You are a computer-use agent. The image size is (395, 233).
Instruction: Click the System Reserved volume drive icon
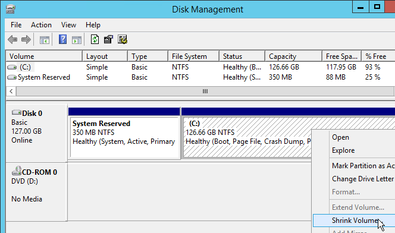point(12,77)
